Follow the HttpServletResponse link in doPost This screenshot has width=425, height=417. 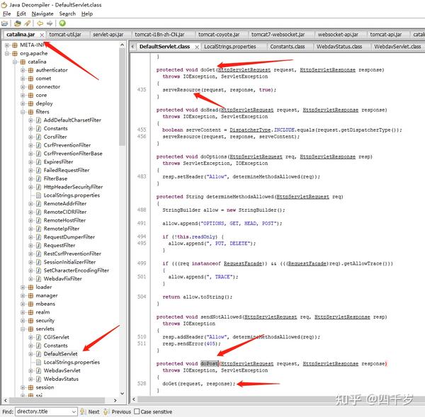(330, 364)
